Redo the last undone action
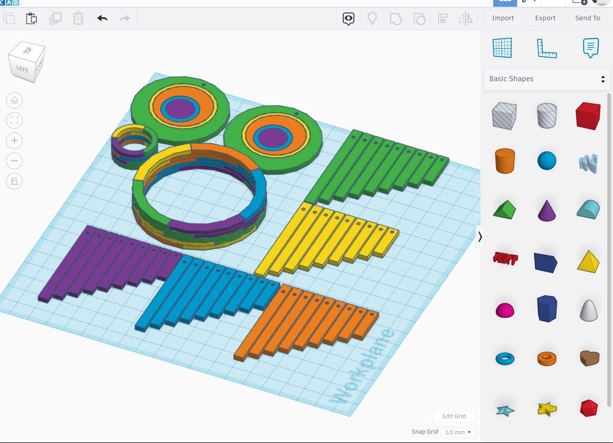Viewport: 613px width, 443px height. pos(125,18)
